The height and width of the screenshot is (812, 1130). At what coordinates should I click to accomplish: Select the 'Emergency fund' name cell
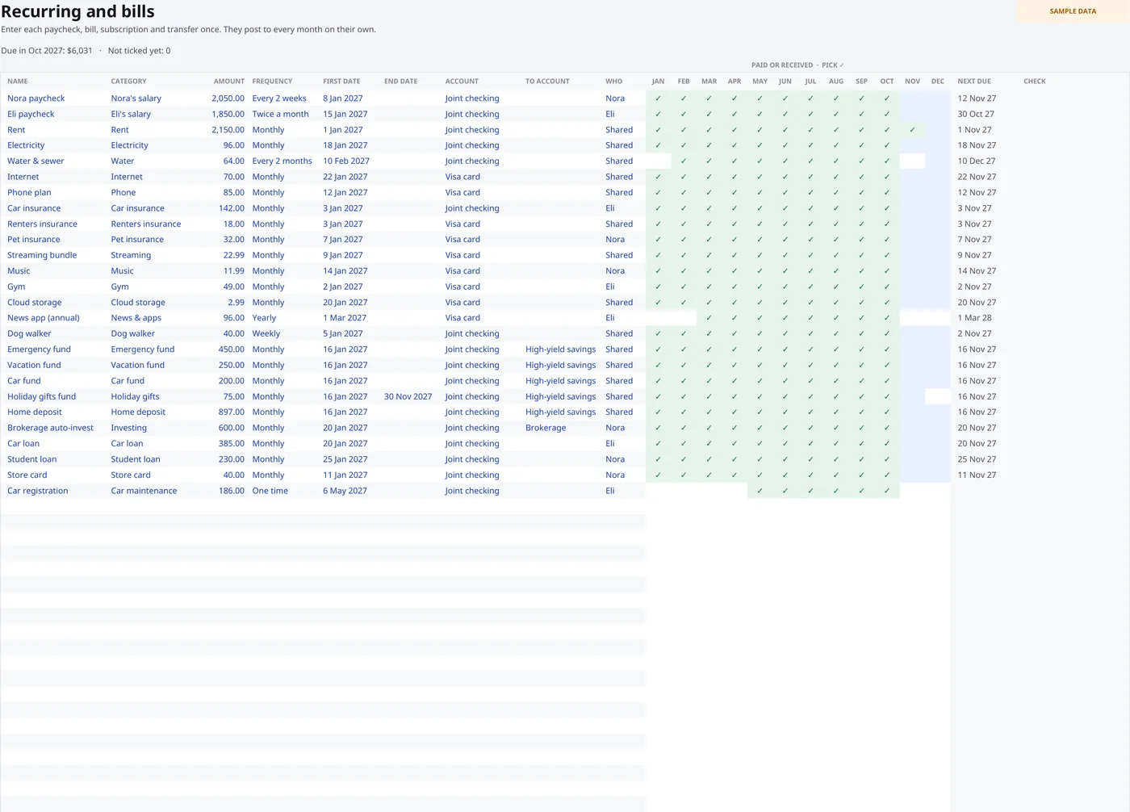53,349
